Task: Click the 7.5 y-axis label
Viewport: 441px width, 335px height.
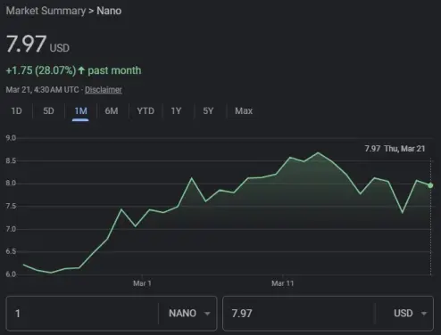Action: (x=11, y=206)
